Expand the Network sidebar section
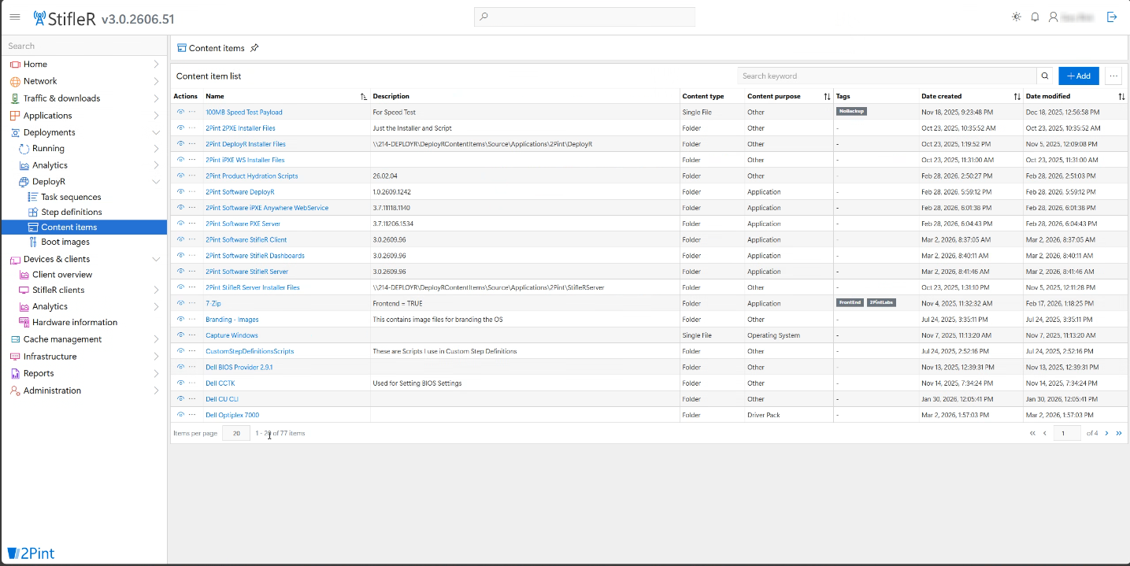The height and width of the screenshot is (566, 1130). coord(156,81)
